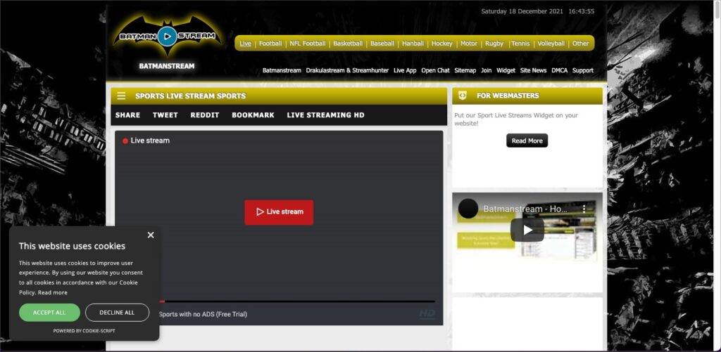
Task: Click the Read More widget button
Action: tap(527, 141)
